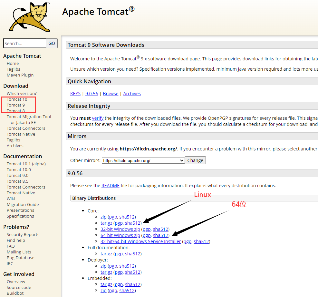Download the Embedded zip

click(103, 291)
